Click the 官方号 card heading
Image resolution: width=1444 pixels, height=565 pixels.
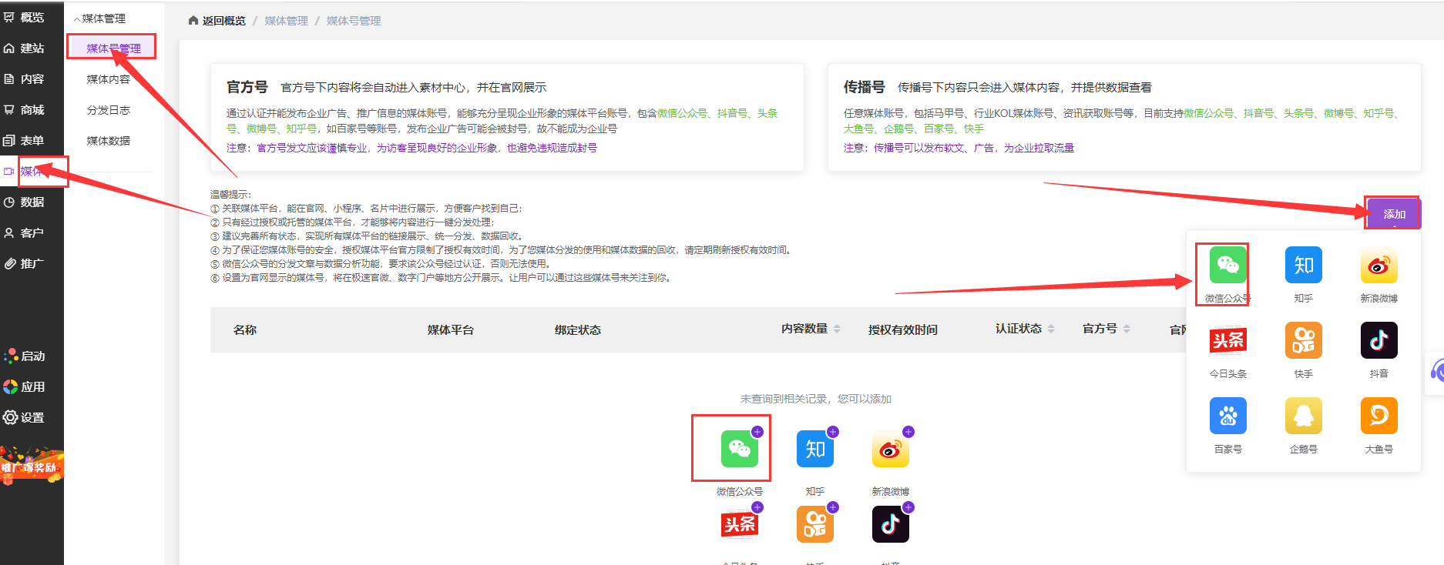[x=247, y=87]
